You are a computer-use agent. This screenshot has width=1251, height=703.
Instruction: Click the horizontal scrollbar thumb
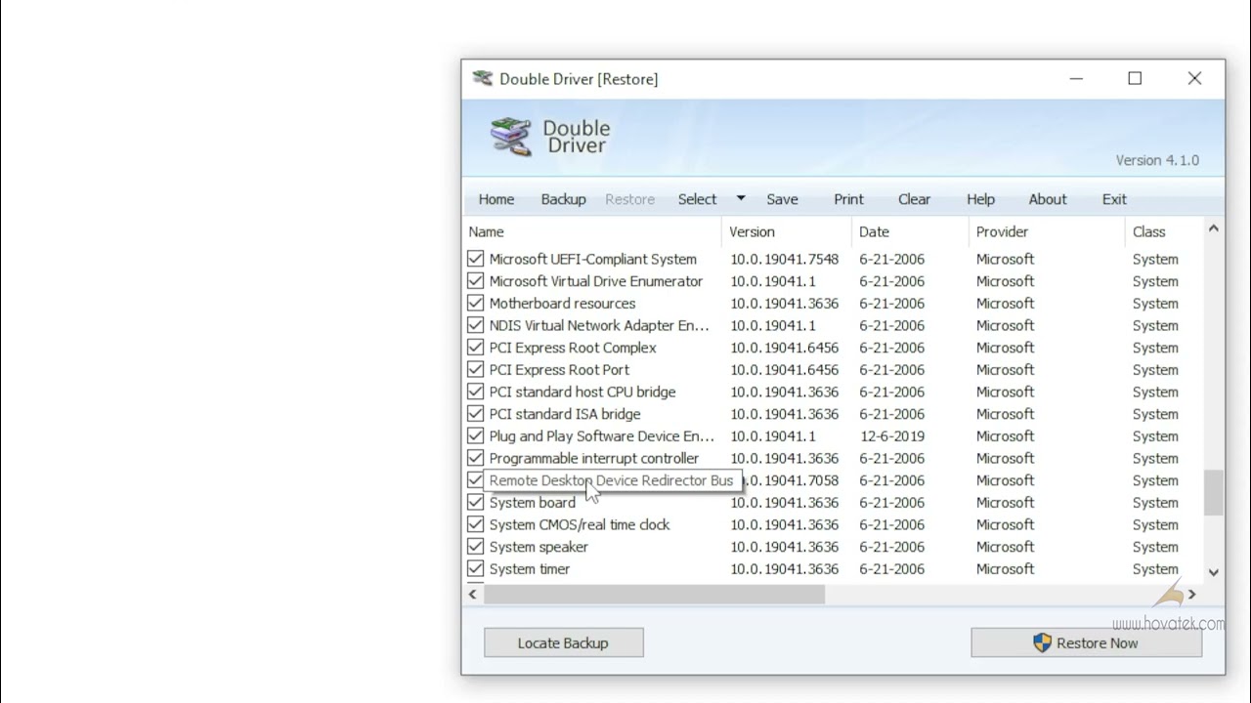click(x=654, y=594)
